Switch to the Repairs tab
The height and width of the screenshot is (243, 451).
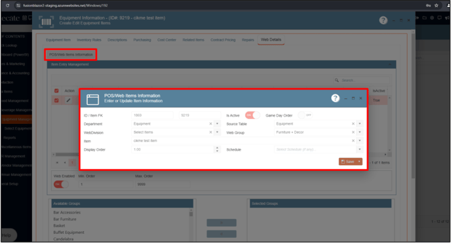pos(248,40)
